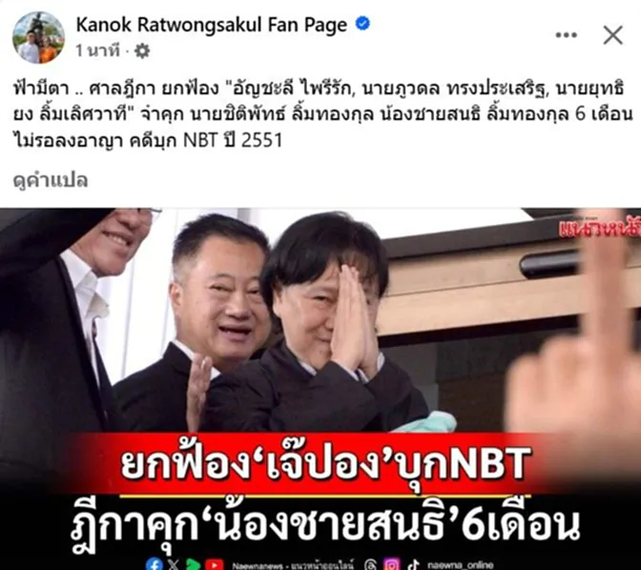Open the Kanok Ratwongsakul Fan Page name
The width and height of the screenshot is (641, 570).
[x=212, y=25]
